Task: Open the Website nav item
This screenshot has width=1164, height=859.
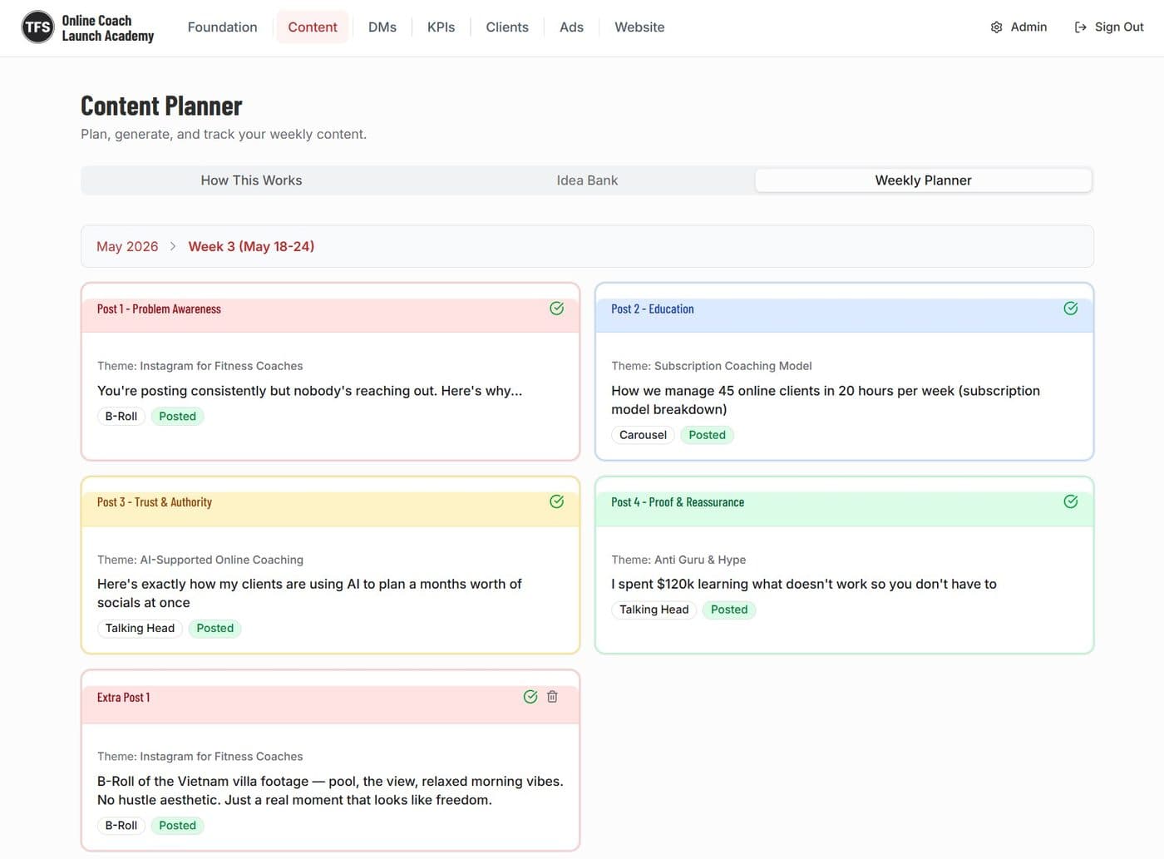Action: [639, 27]
